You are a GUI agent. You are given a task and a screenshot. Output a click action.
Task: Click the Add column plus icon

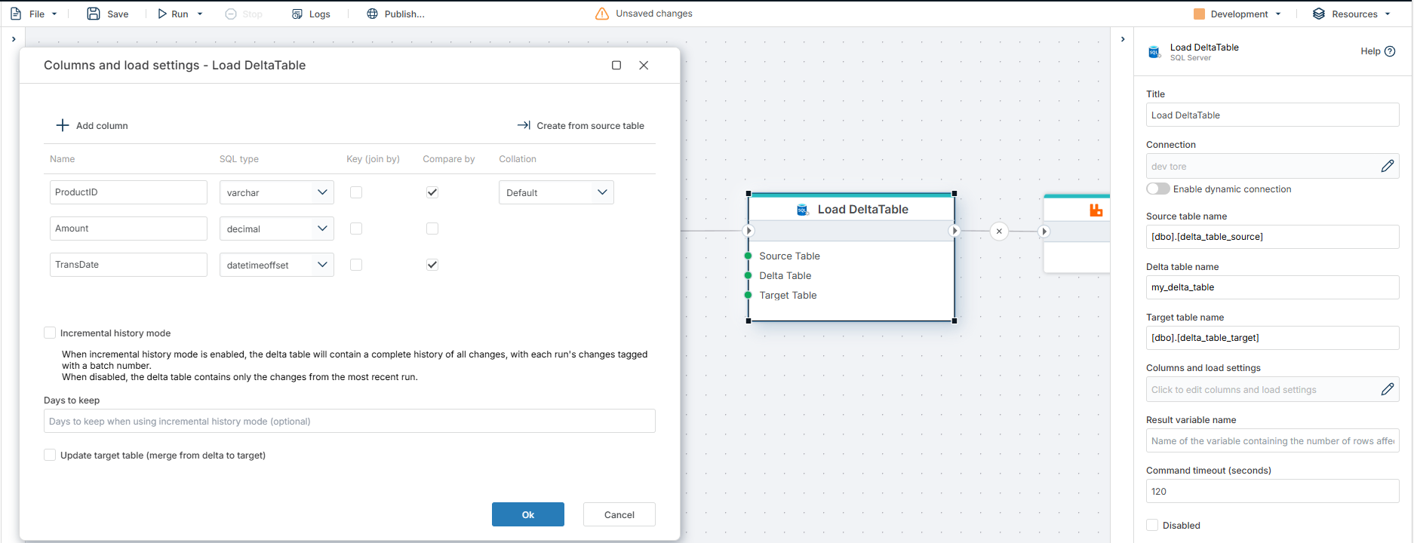click(63, 125)
